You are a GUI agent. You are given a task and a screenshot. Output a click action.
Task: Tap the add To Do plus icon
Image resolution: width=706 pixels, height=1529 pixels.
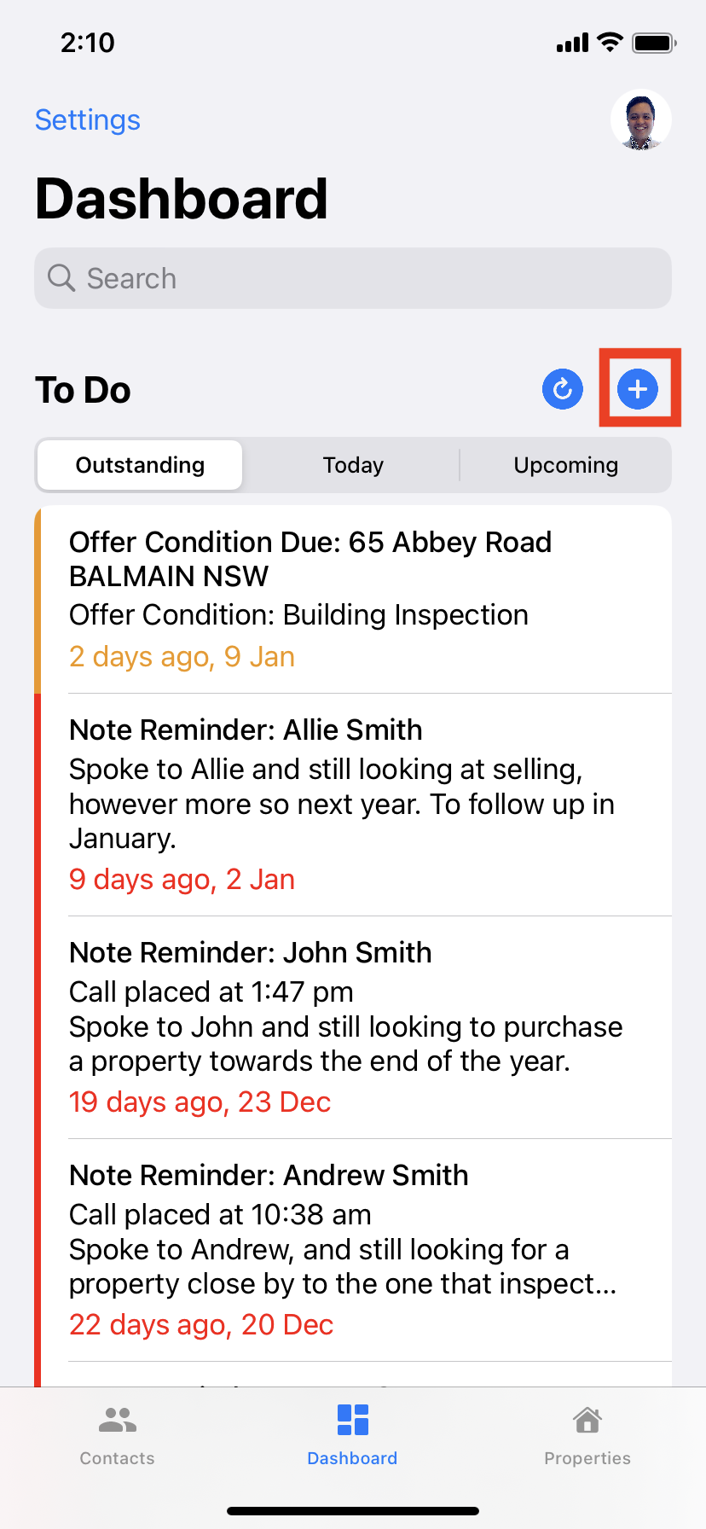pyautogui.click(x=638, y=389)
